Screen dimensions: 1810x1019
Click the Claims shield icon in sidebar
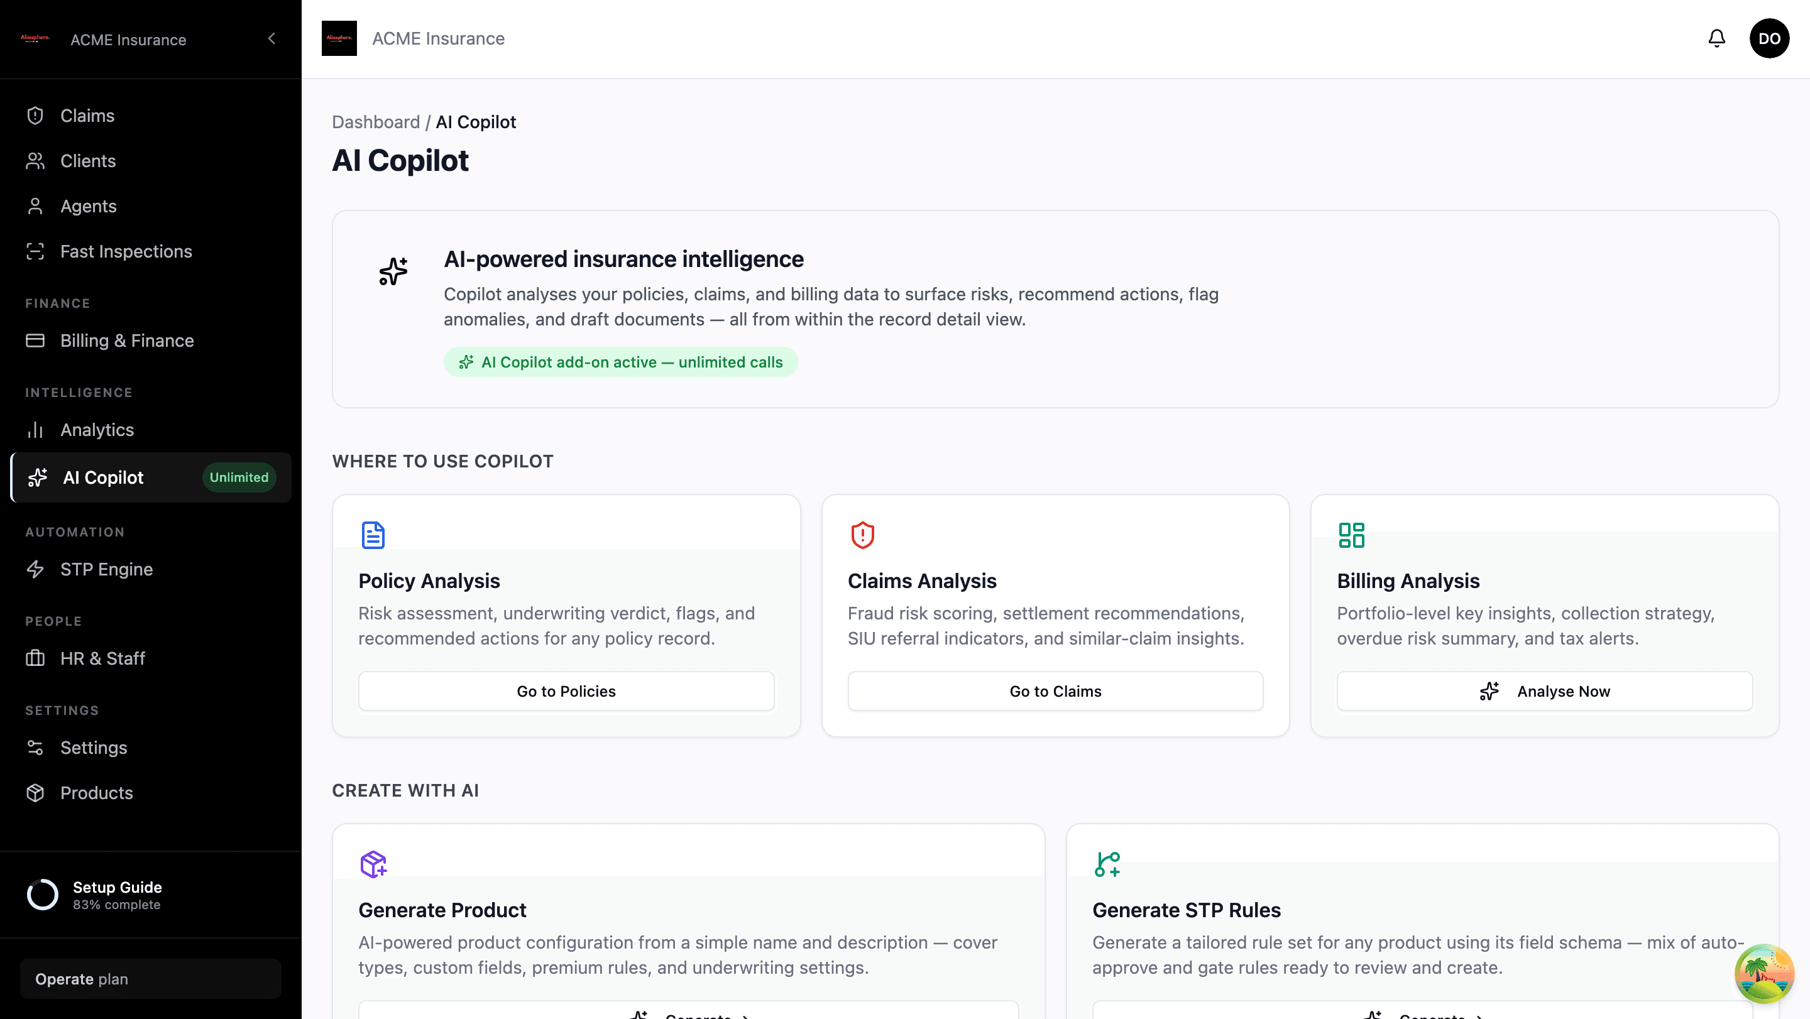35,116
